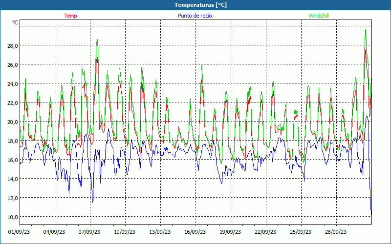Click the 13/09/23 date label
Screen dimensions: 391x244
point(160,232)
